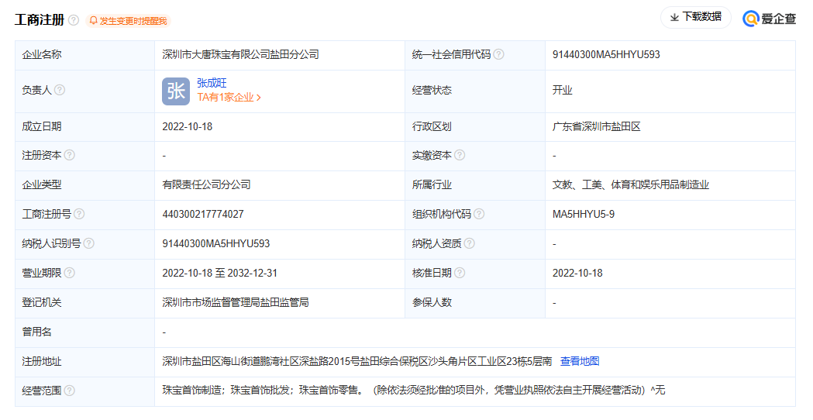Click 所属行业 label cell
813x420 pixels.
pyautogui.click(x=475, y=185)
